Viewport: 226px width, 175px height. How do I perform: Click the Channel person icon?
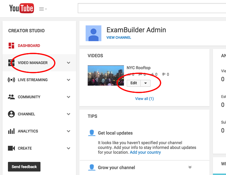pos(11,114)
